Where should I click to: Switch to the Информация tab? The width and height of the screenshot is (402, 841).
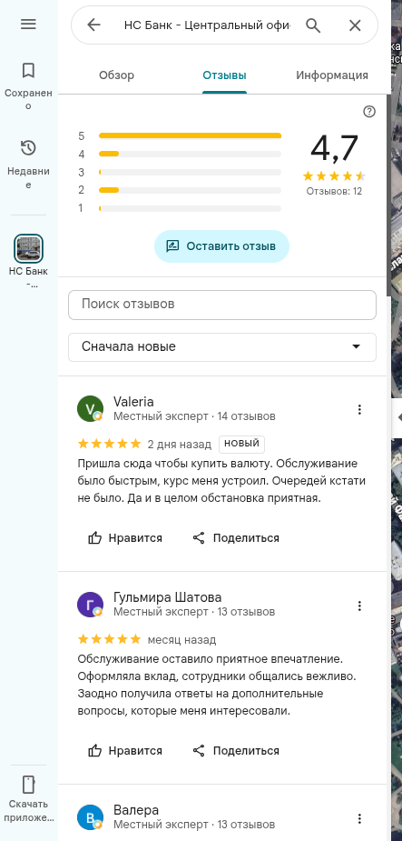pyautogui.click(x=332, y=75)
